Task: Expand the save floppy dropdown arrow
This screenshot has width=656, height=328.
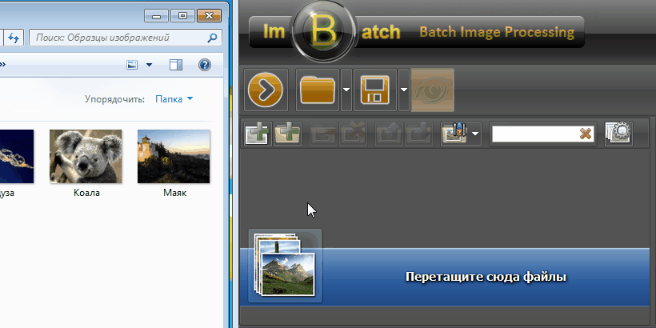Action: coord(404,90)
